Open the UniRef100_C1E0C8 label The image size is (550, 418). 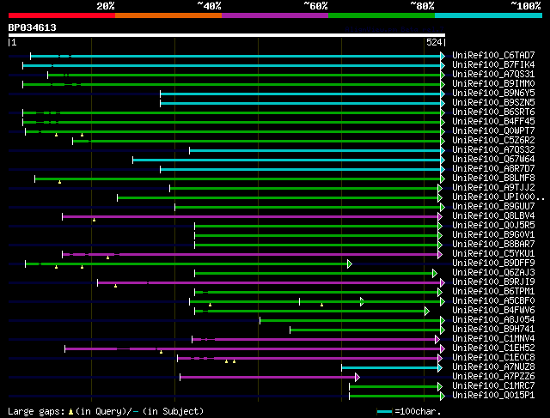coord(493,358)
